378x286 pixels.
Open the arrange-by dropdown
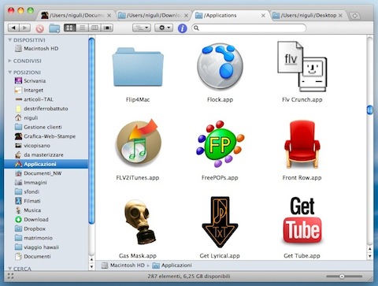(x=142, y=28)
